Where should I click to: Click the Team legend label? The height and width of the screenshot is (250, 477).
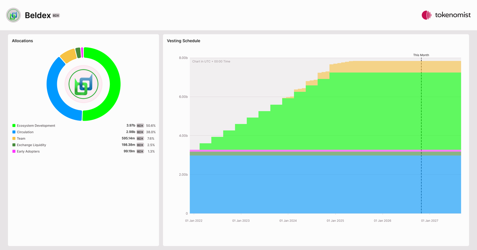[x=21, y=138]
